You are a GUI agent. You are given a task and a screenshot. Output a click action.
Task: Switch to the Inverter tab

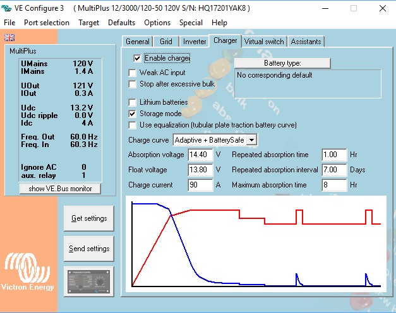195,42
